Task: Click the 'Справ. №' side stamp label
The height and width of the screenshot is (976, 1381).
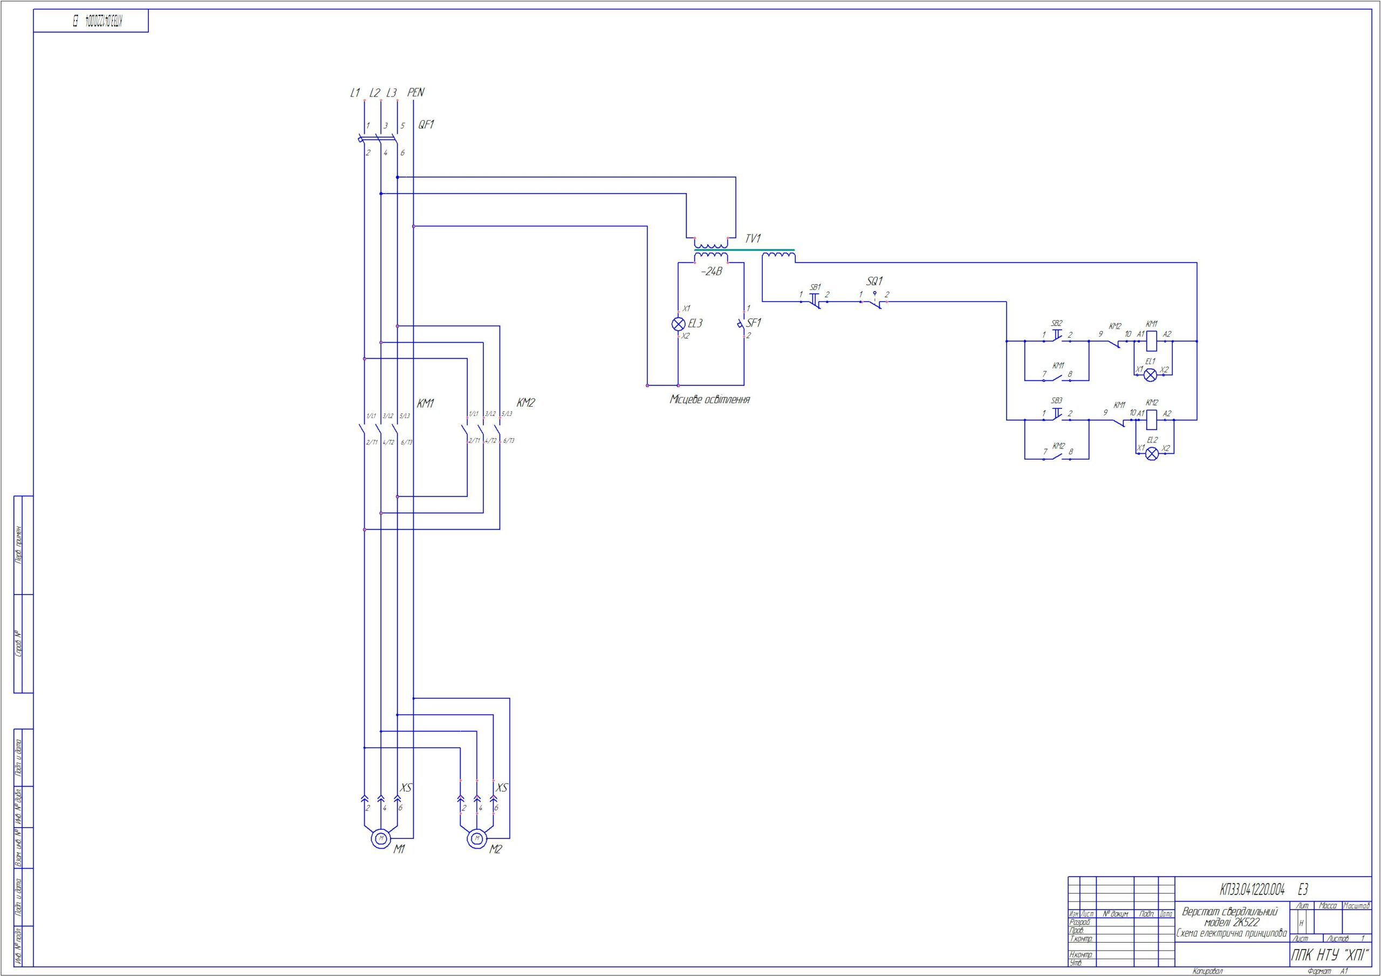Action: pyautogui.click(x=18, y=643)
